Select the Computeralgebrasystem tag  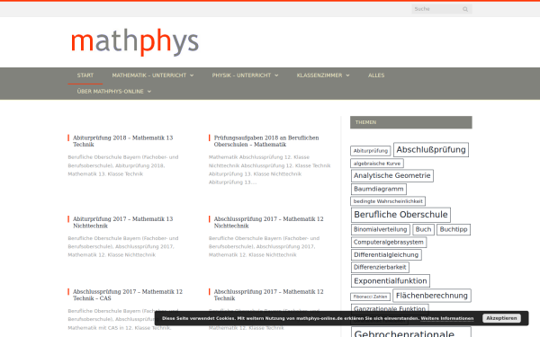tap(389, 242)
